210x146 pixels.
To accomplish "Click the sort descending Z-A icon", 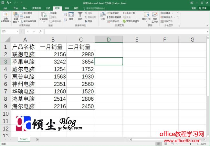I will click(x=66, y=20).
